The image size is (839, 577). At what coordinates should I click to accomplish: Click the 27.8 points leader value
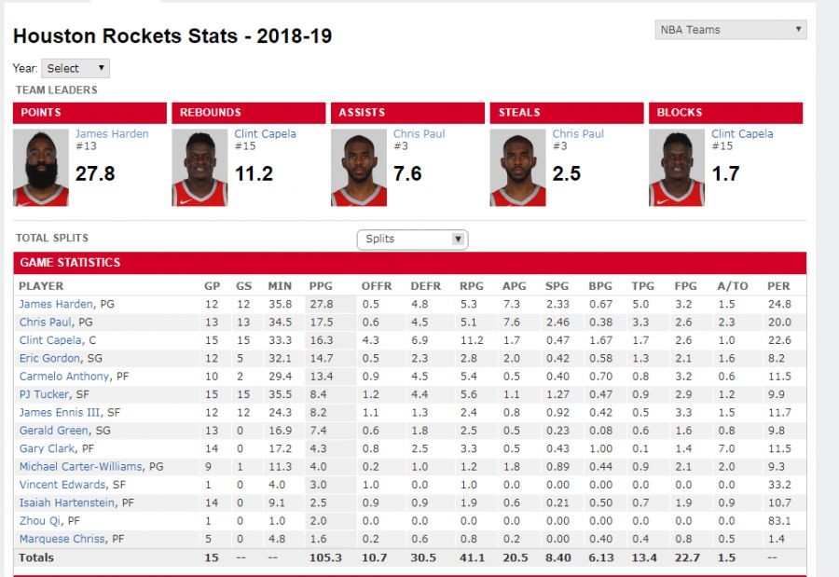click(x=95, y=174)
